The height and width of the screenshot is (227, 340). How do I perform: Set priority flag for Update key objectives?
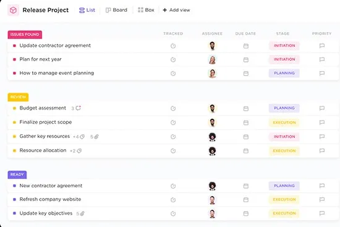coord(322,213)
